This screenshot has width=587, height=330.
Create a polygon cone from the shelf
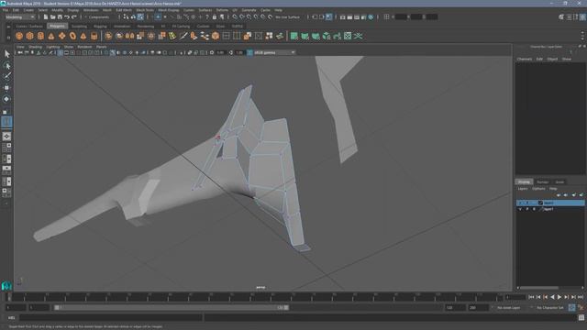click(51, 36)
